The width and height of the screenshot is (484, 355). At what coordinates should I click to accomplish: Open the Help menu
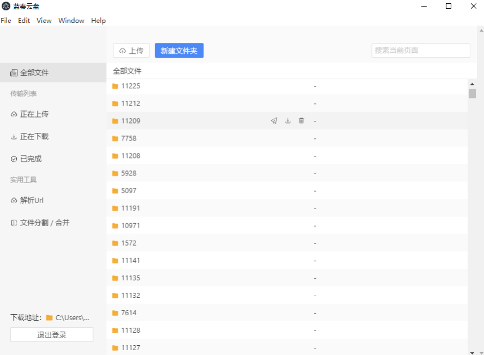tap(99, 20)
